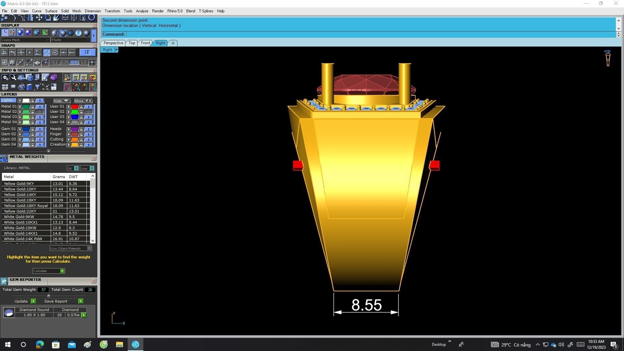
Task: Toggle the master Snaps on/off switch
Action: (x=87, y=52)
